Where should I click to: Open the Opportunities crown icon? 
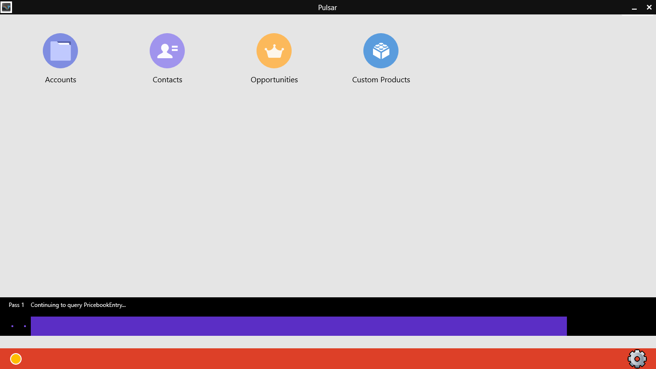tap(274, 51)
